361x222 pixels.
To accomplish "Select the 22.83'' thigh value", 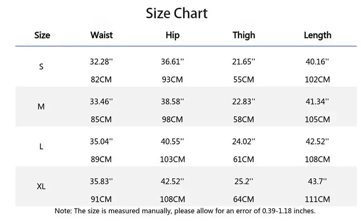I will [244, 102].
